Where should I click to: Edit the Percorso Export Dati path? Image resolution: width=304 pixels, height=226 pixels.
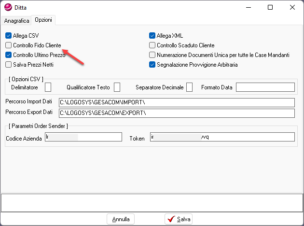click(176, 113)
